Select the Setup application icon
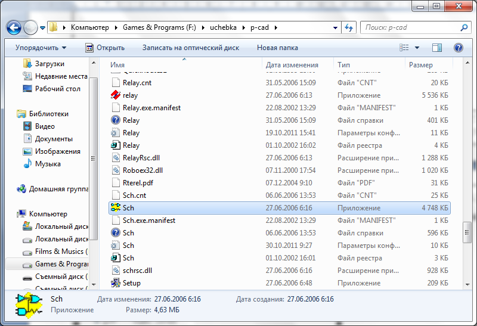The image size is (477, 326). (x=116, y=283)
